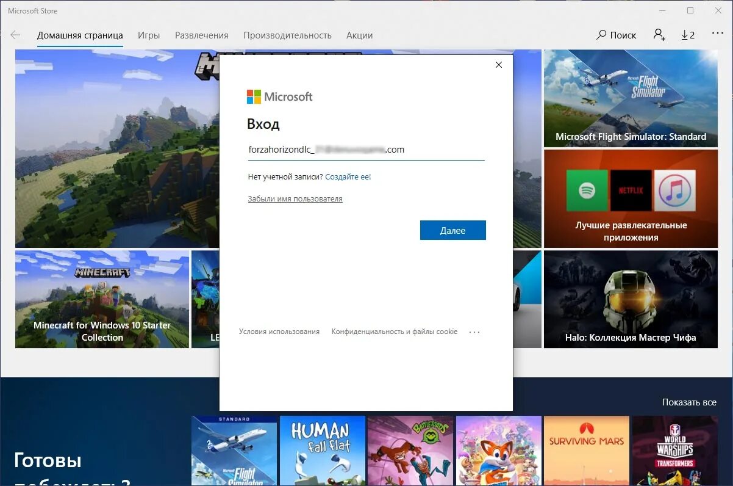Open more options dots in sign-in footer

point(474,332)
